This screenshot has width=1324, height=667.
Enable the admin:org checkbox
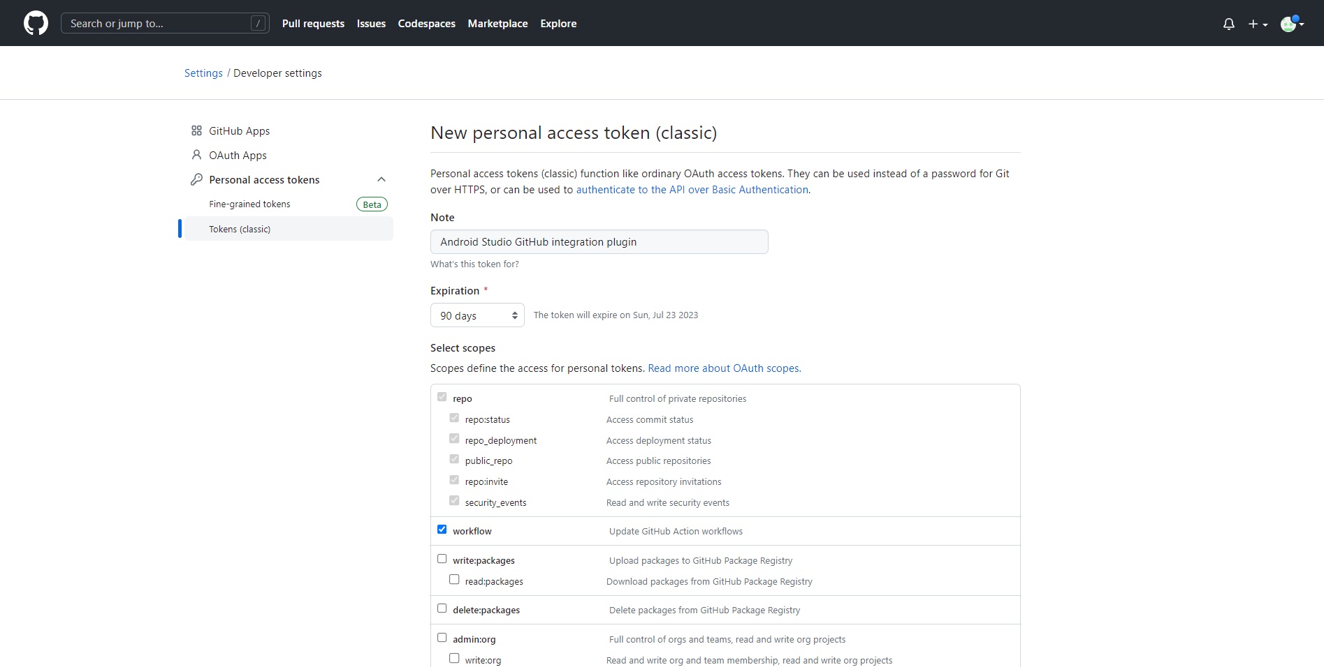tap(442, 638)
